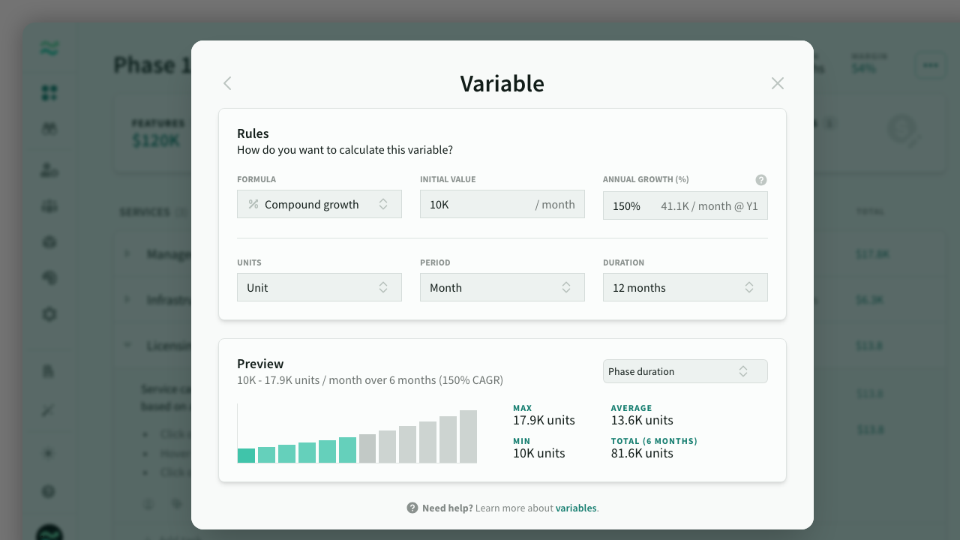This screenshot has width=960, height=540.
Task: Open the dashboard grid icon in sidebar
Action: click(x=49, y=93)
